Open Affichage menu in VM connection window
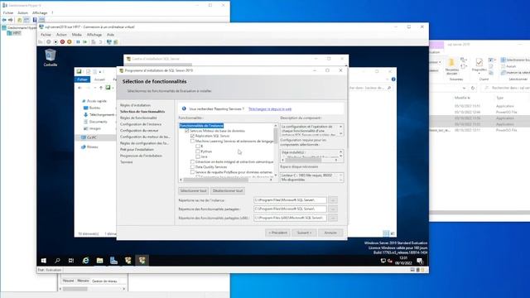 pos(94,35)
